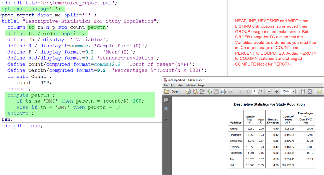Viewport: 324px width, 175px height.
Task: Go to previous page with up arrow
Action: (x=240, y=91)
